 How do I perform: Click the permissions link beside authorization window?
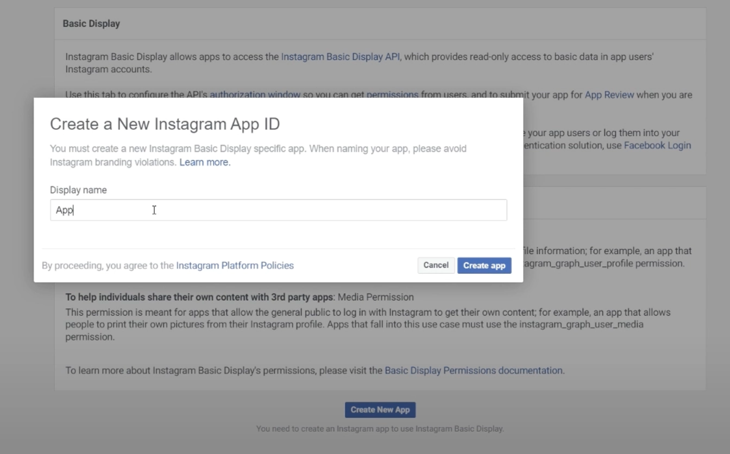pos(393,94)
